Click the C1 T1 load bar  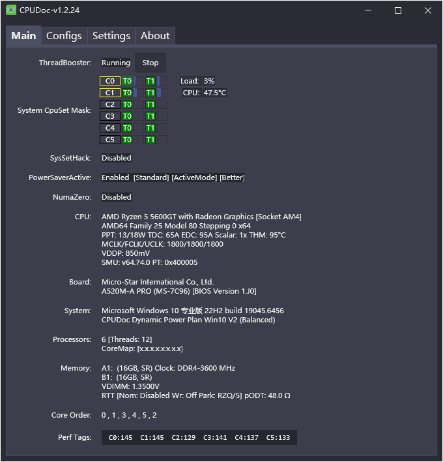pyautogui.click(x=162, y=93)
